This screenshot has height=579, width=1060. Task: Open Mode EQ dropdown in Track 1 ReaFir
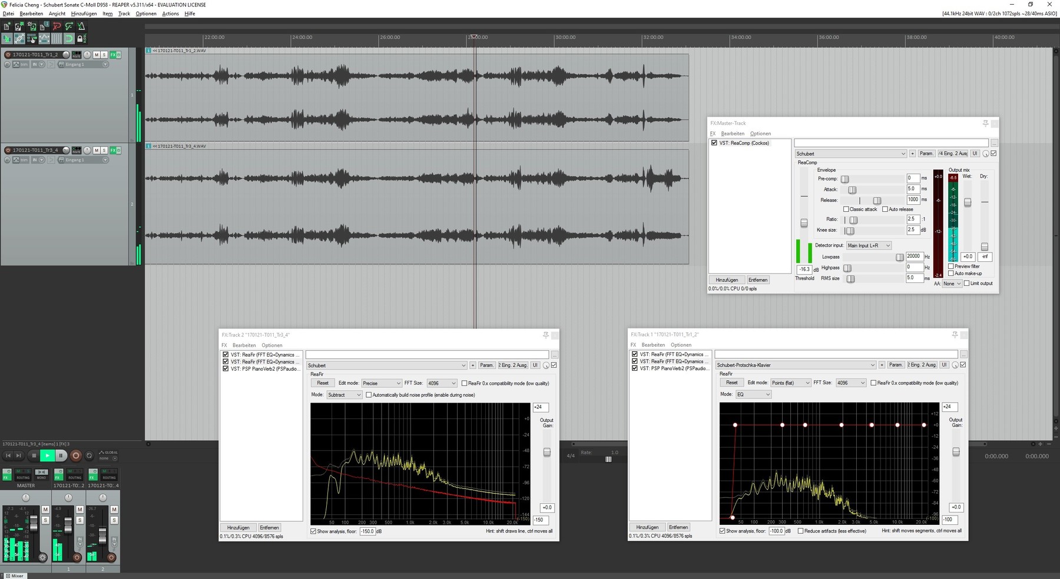(x=753, y=394)
